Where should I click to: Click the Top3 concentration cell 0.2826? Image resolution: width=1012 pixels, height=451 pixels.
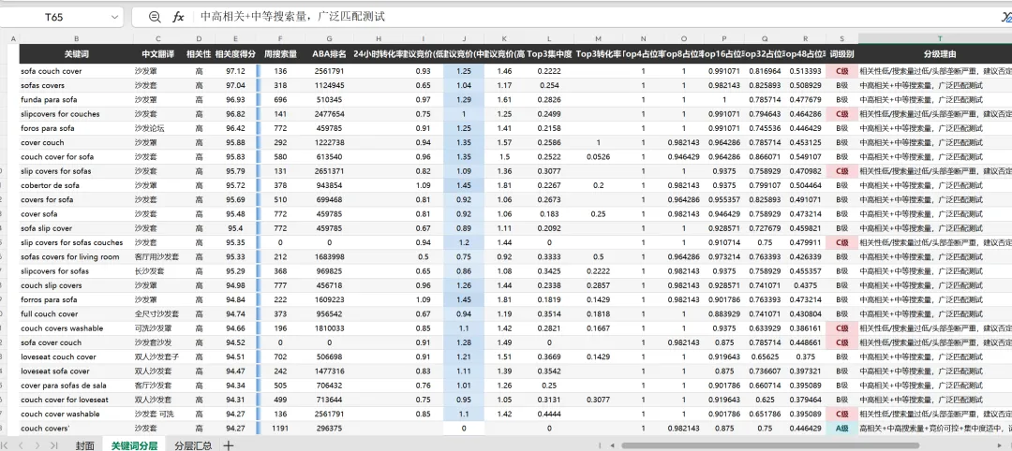coord(549,100)
